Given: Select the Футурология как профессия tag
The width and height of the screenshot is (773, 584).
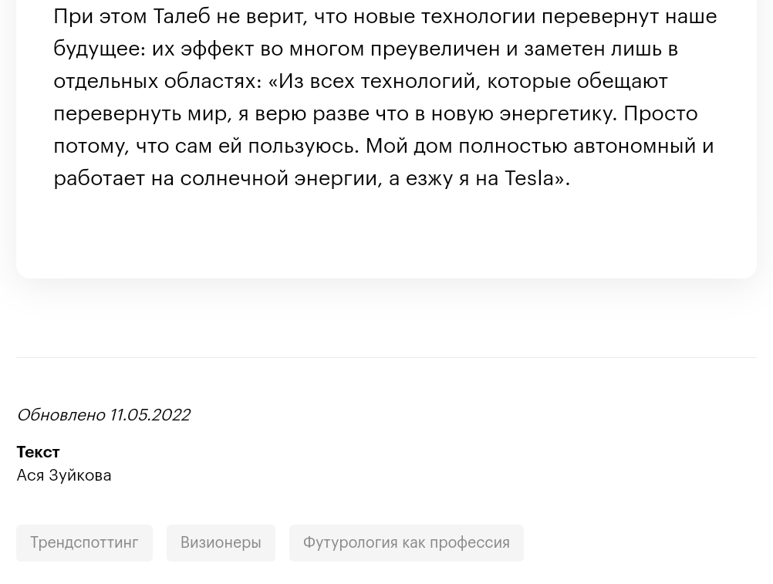Looking at the screenshot, I should pyautogui.click(x=407, y=542).
